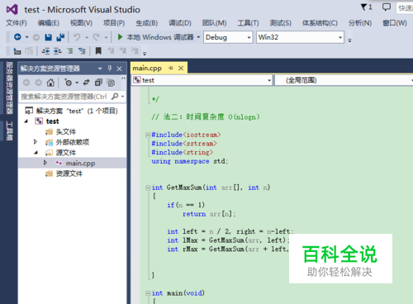Click the Navigate Backward toolbar arrow

click(17, 37)
